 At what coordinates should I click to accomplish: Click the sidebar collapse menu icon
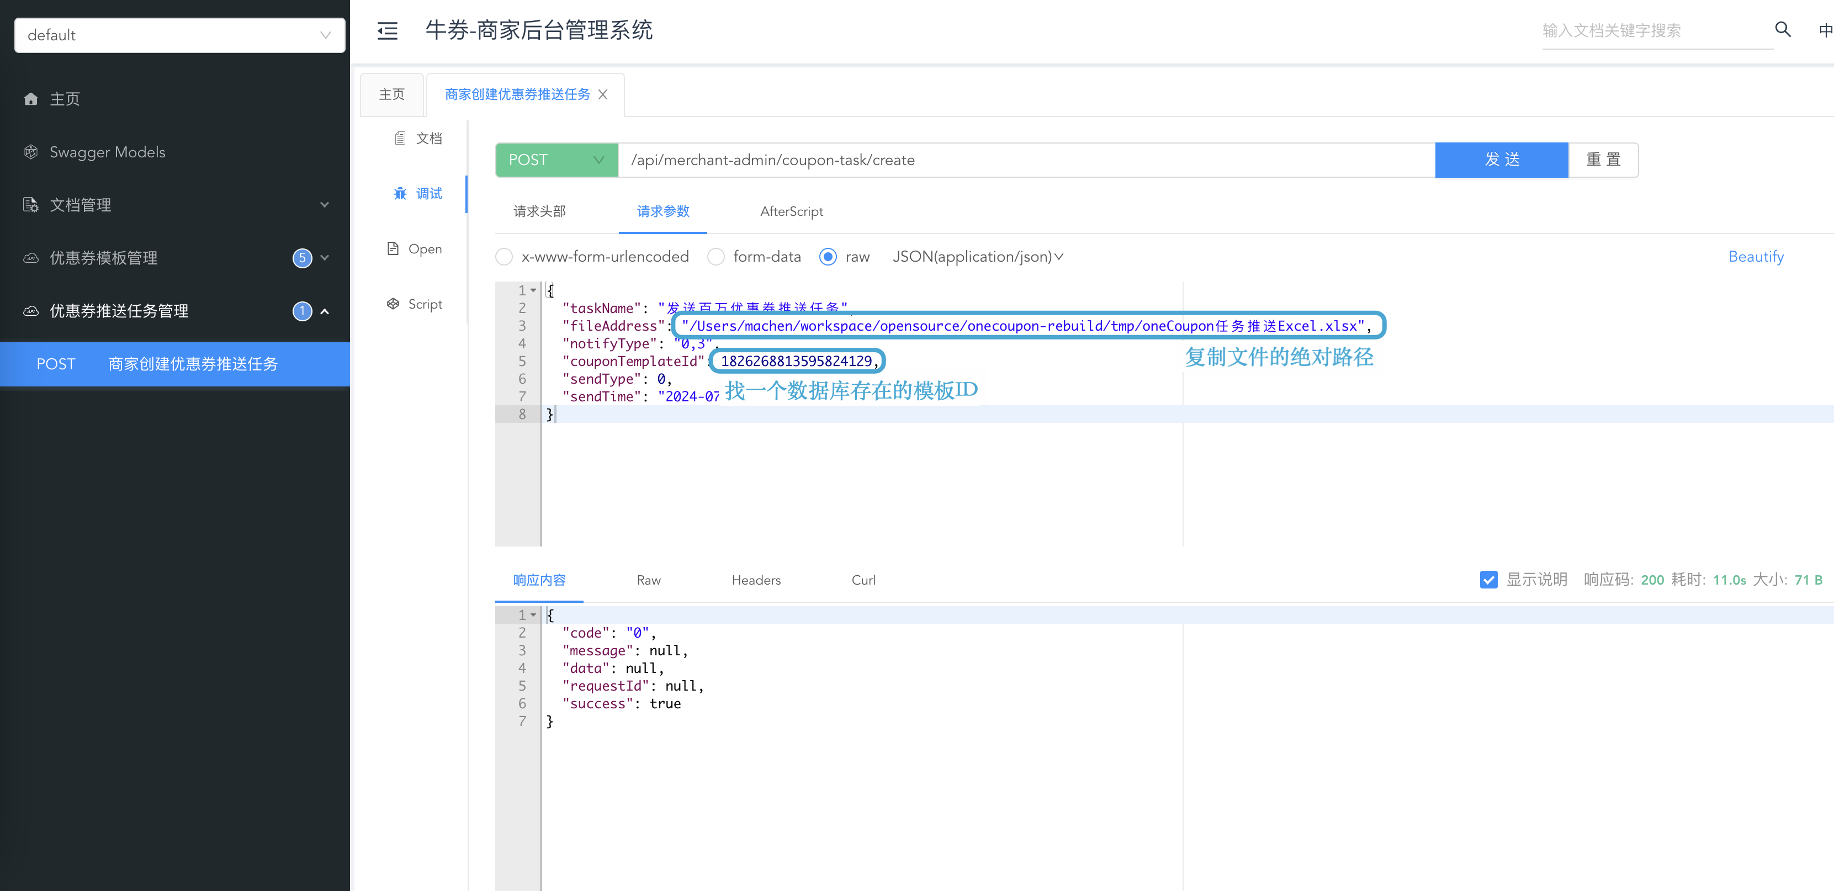click(388, 30)
